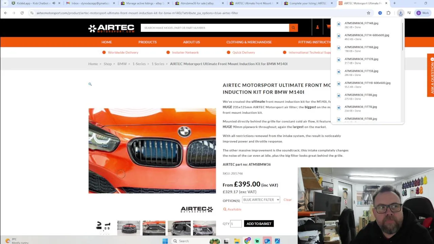Open the account user icon in header
The width and height of the screenshot is (434, 244).
tap(317, 27)
